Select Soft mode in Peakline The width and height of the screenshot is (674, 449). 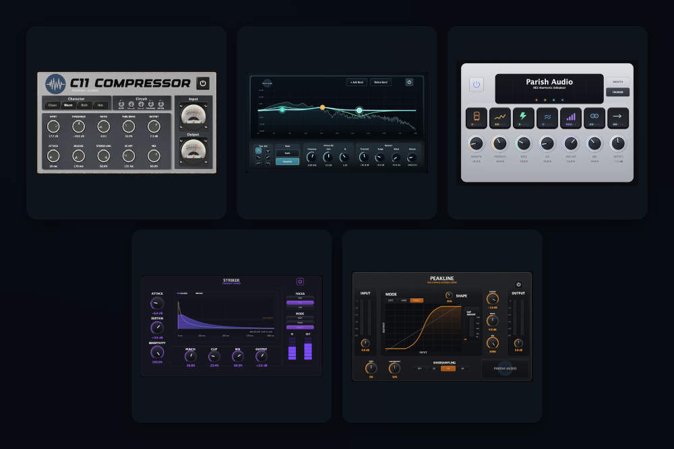pos(390,300)
